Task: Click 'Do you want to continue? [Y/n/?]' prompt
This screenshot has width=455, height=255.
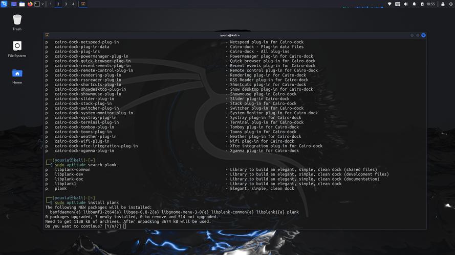Action: (x=83, y=226)
